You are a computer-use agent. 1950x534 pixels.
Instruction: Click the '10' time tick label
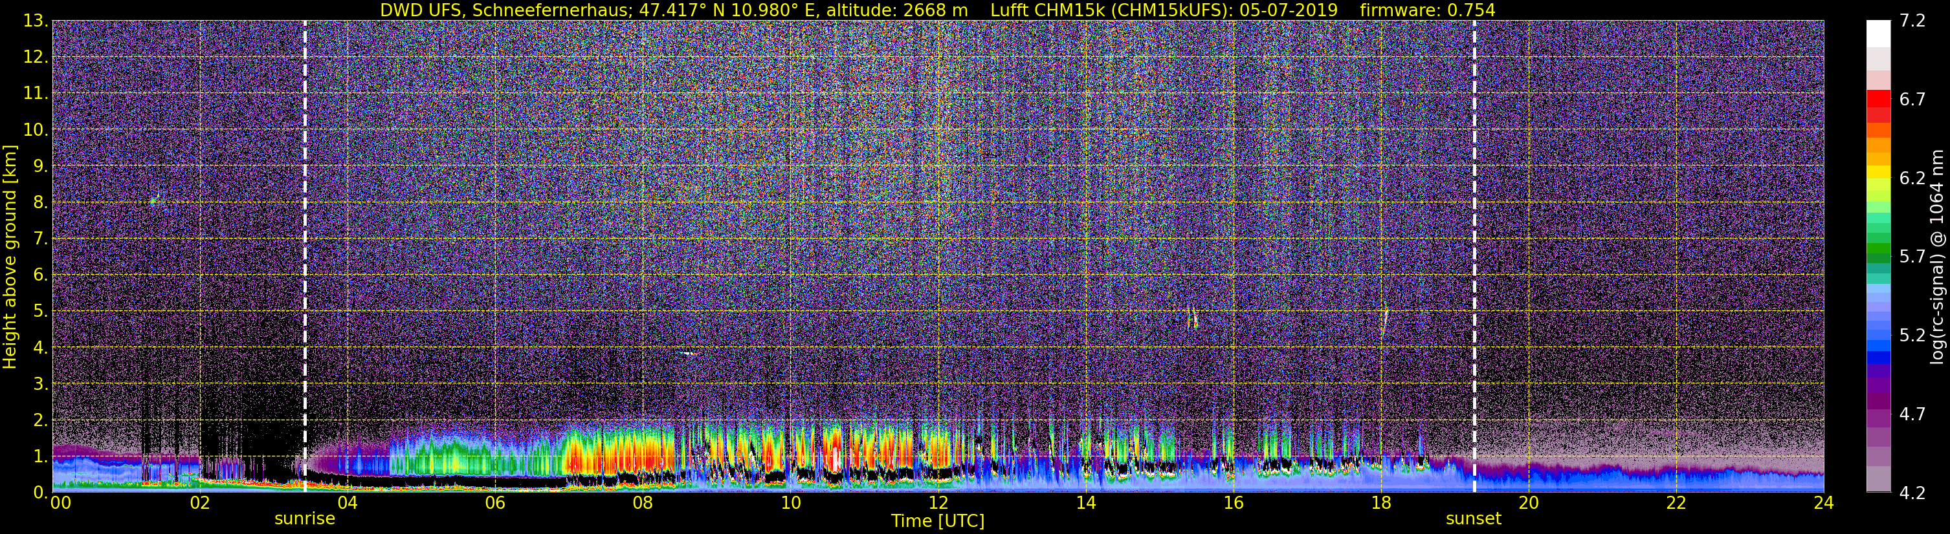point(790,504)
